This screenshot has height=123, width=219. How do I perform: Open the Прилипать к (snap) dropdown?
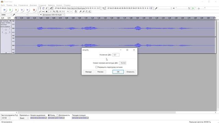[24, 118]
